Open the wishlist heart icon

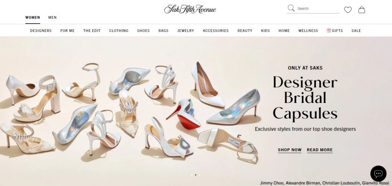(348, 10)
